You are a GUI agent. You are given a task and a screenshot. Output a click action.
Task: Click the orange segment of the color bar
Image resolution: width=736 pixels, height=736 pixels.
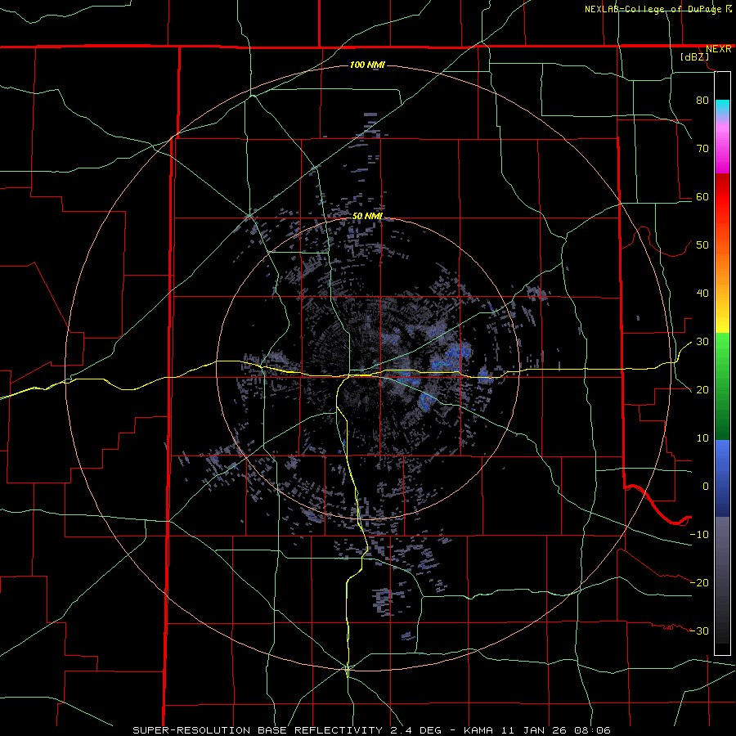point(722,267)
